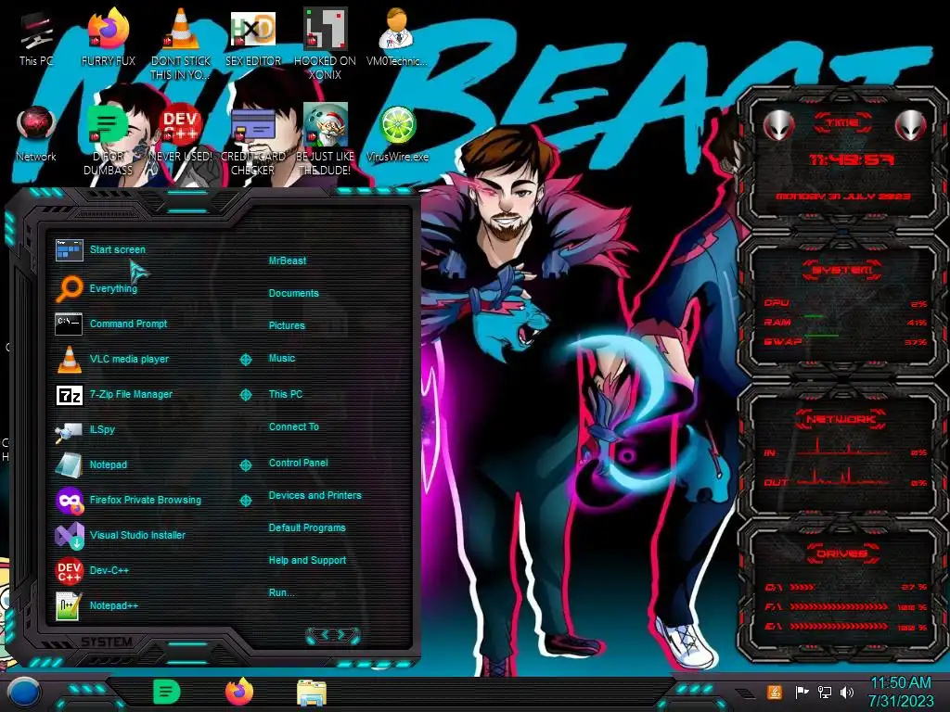The height and width of the screenshot is (712, 950).
Task: Click the Start screen icon in menu
Action: (69, 249)
